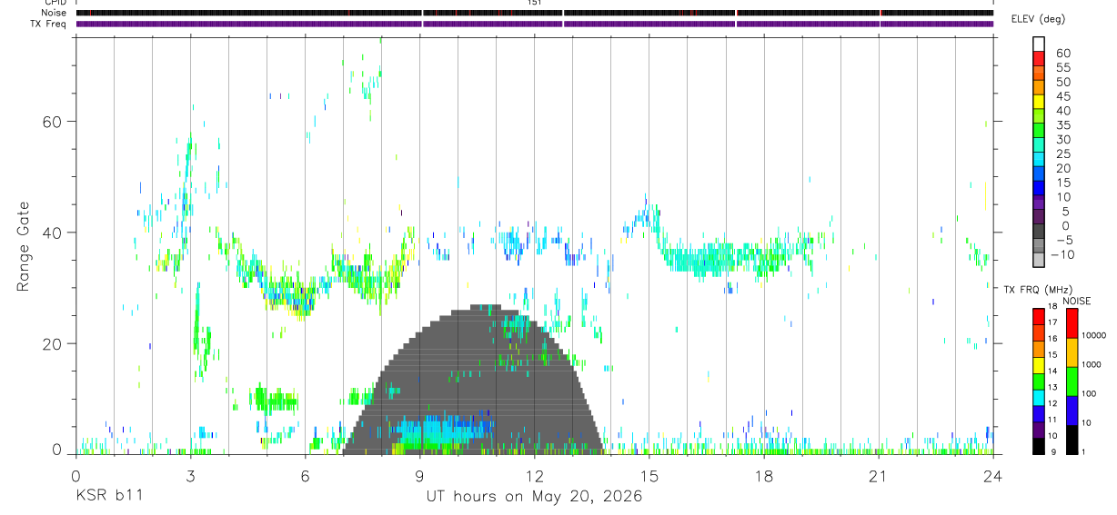Click the "ELEV (deg)" color bar title
The image size is (1117, 515).
1038,19
